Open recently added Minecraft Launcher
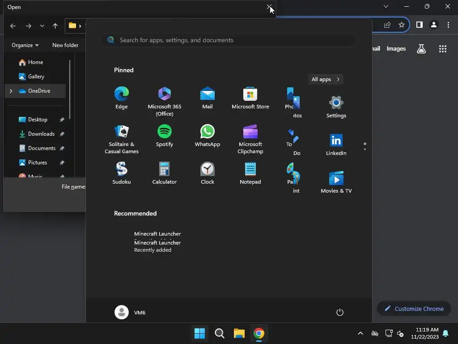Image resolution: width=458 pixels, height=344 pixels. point(157,246)
